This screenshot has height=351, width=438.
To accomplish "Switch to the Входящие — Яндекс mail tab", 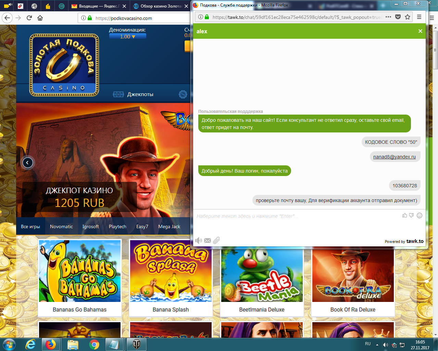I will (x=95, y=6).
